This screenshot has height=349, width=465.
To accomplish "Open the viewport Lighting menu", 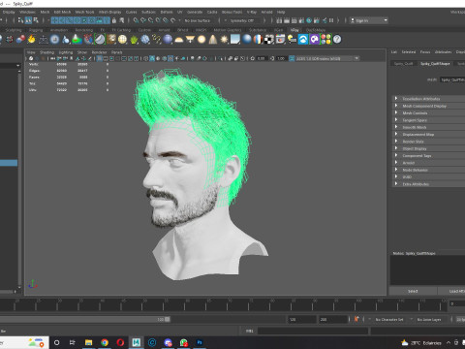I will pyautogui.click(x=66, y=52).
